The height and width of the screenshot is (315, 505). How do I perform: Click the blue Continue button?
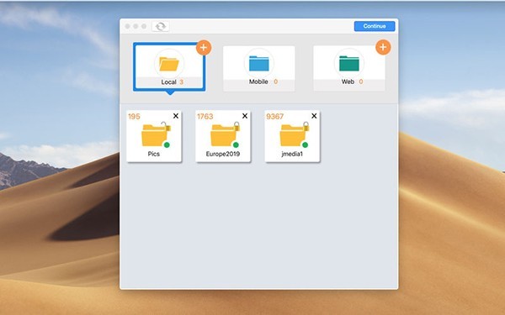(375, 26)
